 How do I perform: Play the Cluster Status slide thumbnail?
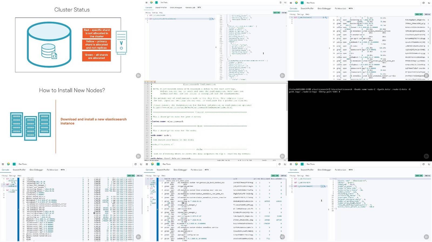click(138, 76)
